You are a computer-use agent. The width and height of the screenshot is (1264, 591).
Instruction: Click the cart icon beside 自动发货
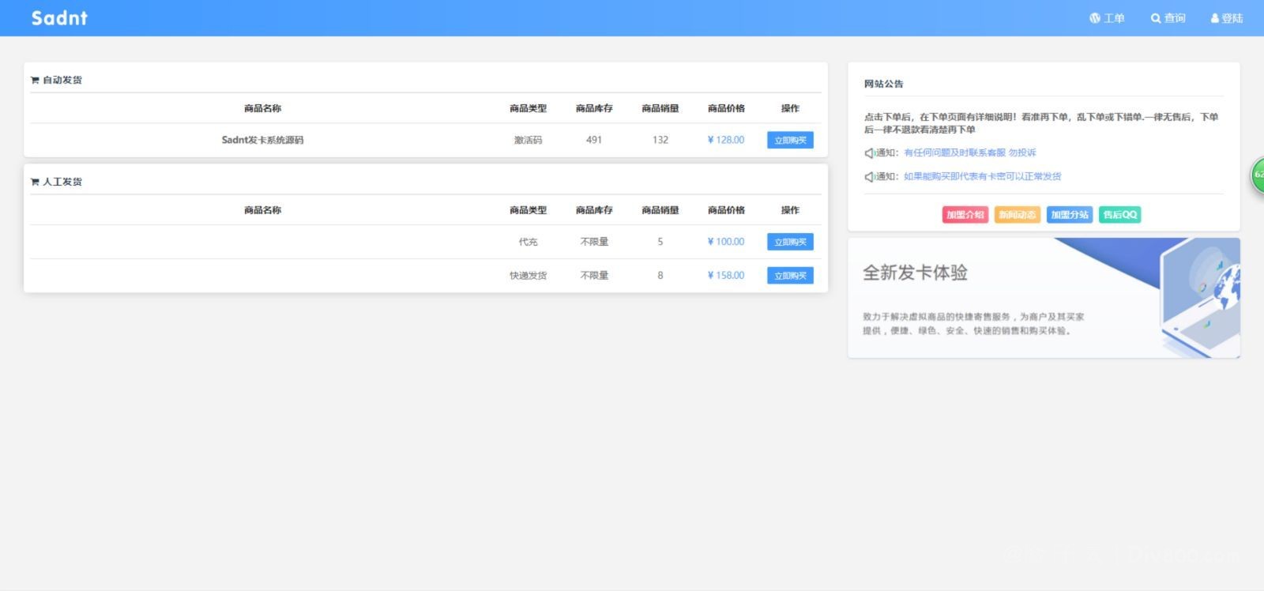(x=35, y=80)
